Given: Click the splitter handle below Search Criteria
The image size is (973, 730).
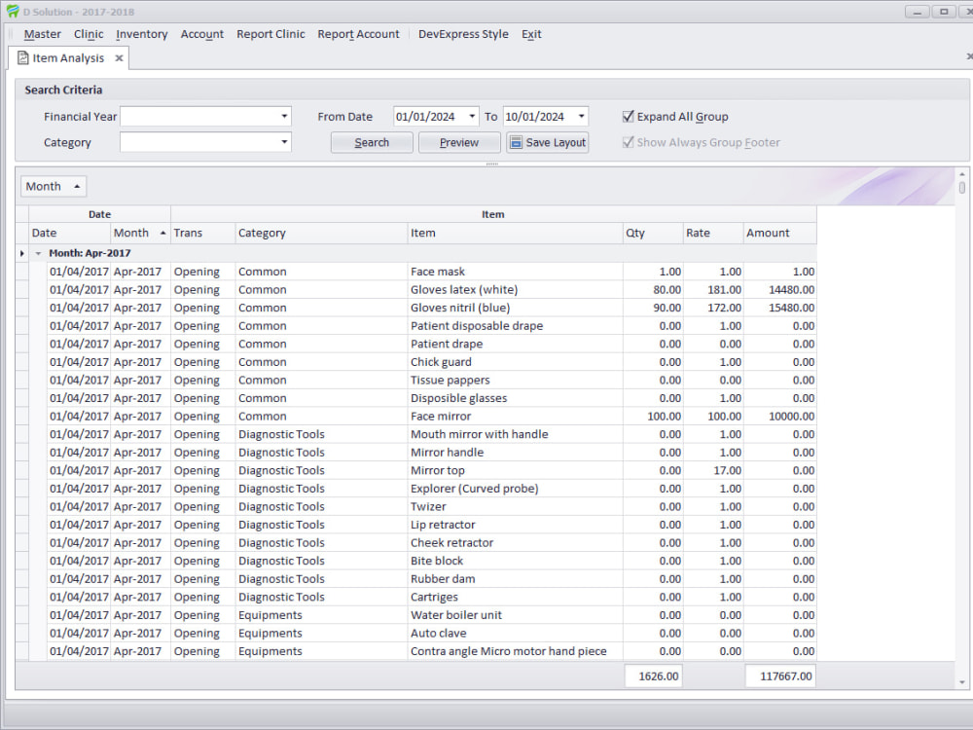Looking at the screenshot, I should tap(491, 164).
